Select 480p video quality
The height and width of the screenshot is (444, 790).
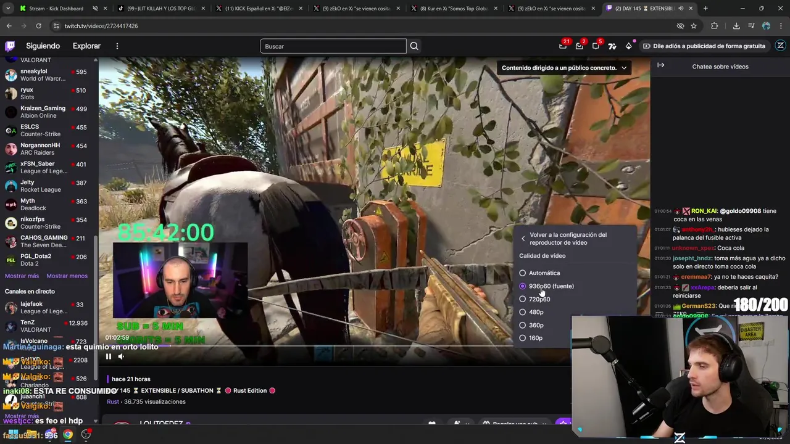(532, 312)
